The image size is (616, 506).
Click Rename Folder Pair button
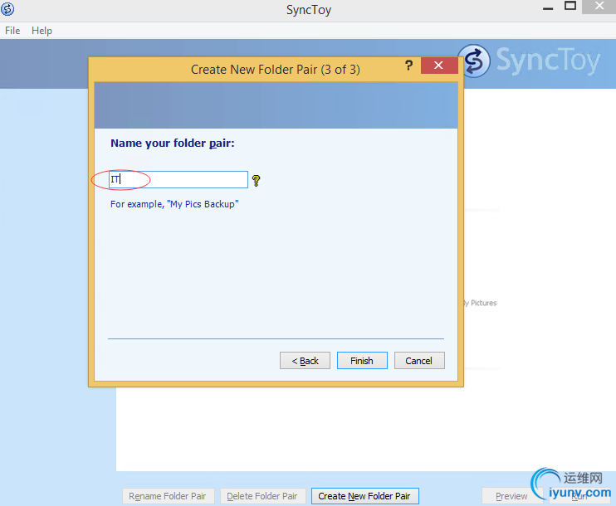[169, 496]
